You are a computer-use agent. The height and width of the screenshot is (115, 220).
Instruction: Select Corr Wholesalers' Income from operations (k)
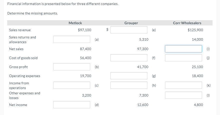tap(184, 85)
